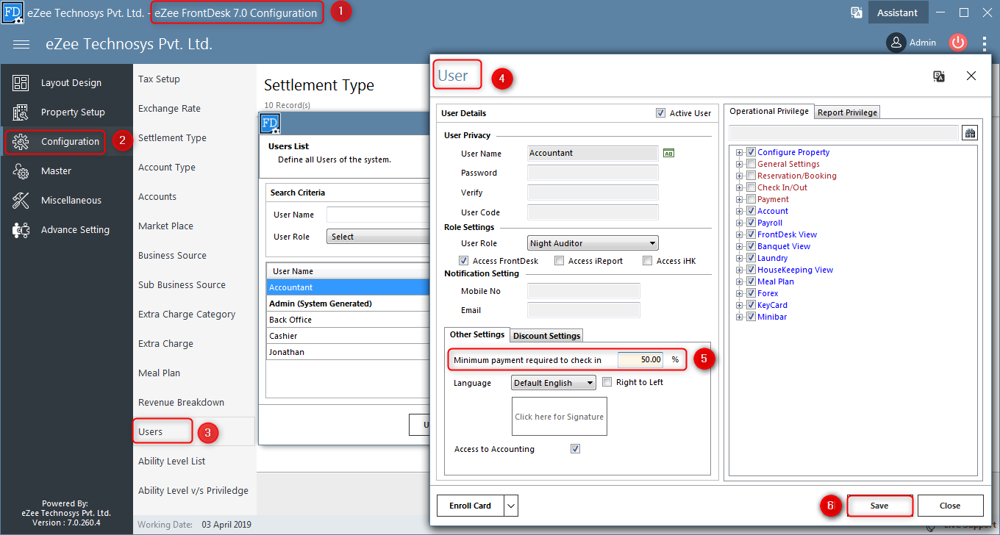The height and width of the screenshot is (535, 1000).
Task: Expand the Account tree node
Action: point(740,211)
